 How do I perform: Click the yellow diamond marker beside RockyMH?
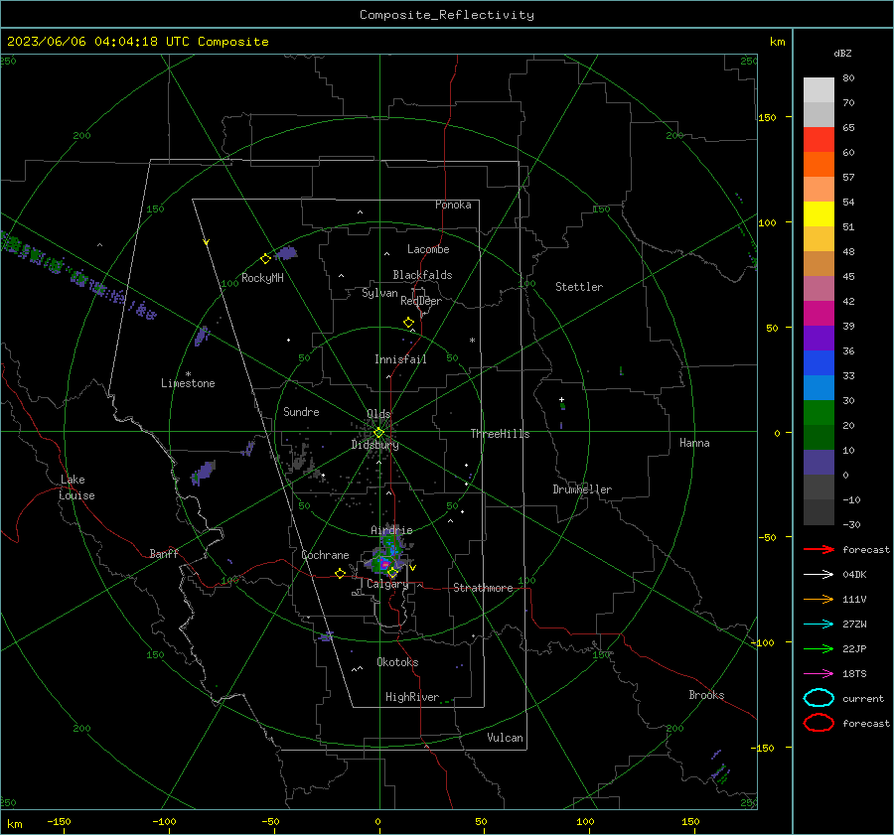click(265, 259)
